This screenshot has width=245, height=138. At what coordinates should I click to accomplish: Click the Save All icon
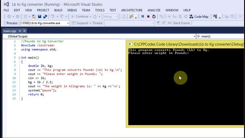[x=45, y=16]
